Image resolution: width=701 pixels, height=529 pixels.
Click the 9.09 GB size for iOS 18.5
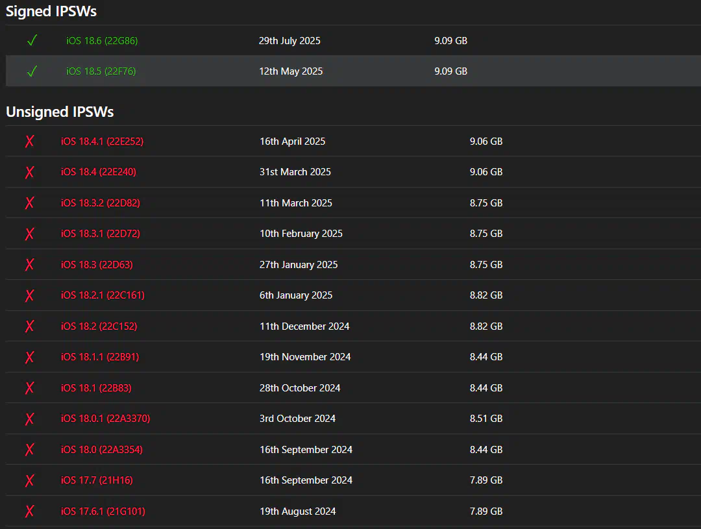coord(450,71)
